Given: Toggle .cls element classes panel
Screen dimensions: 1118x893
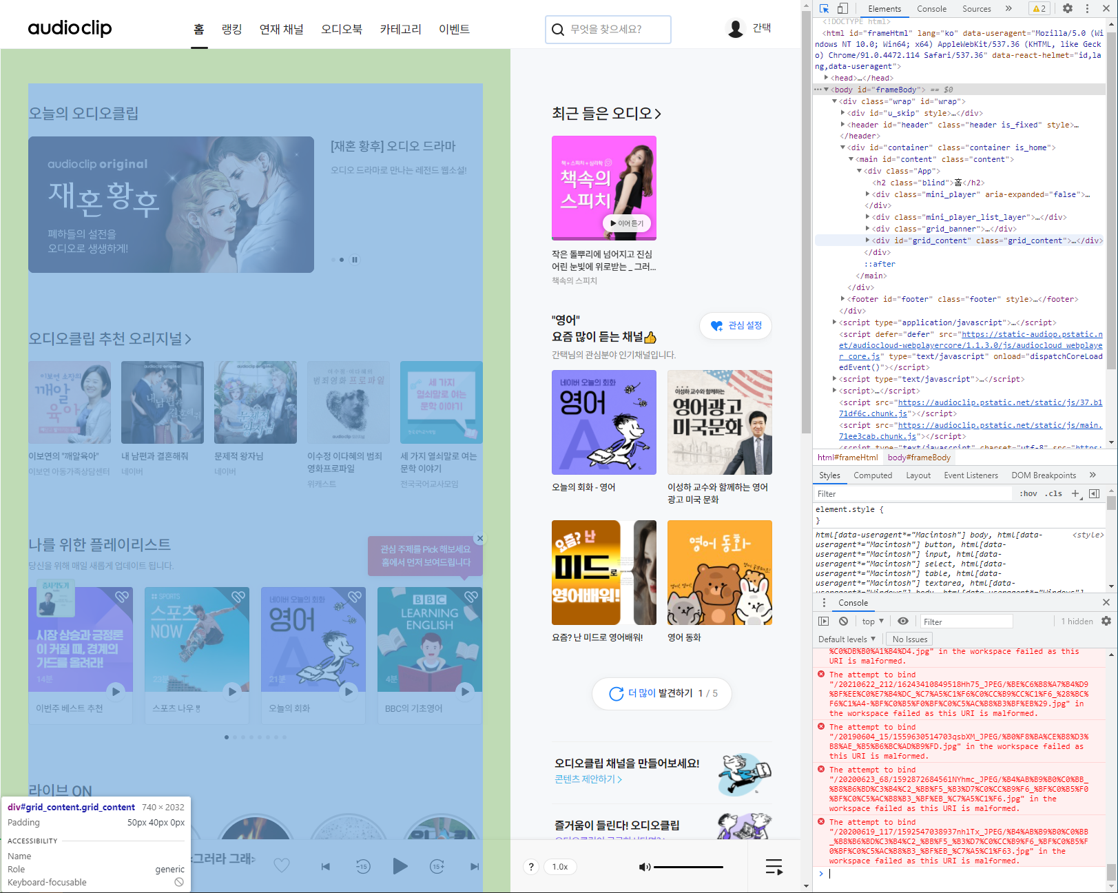Looking at the screenshot, I should coord(1053,493).
